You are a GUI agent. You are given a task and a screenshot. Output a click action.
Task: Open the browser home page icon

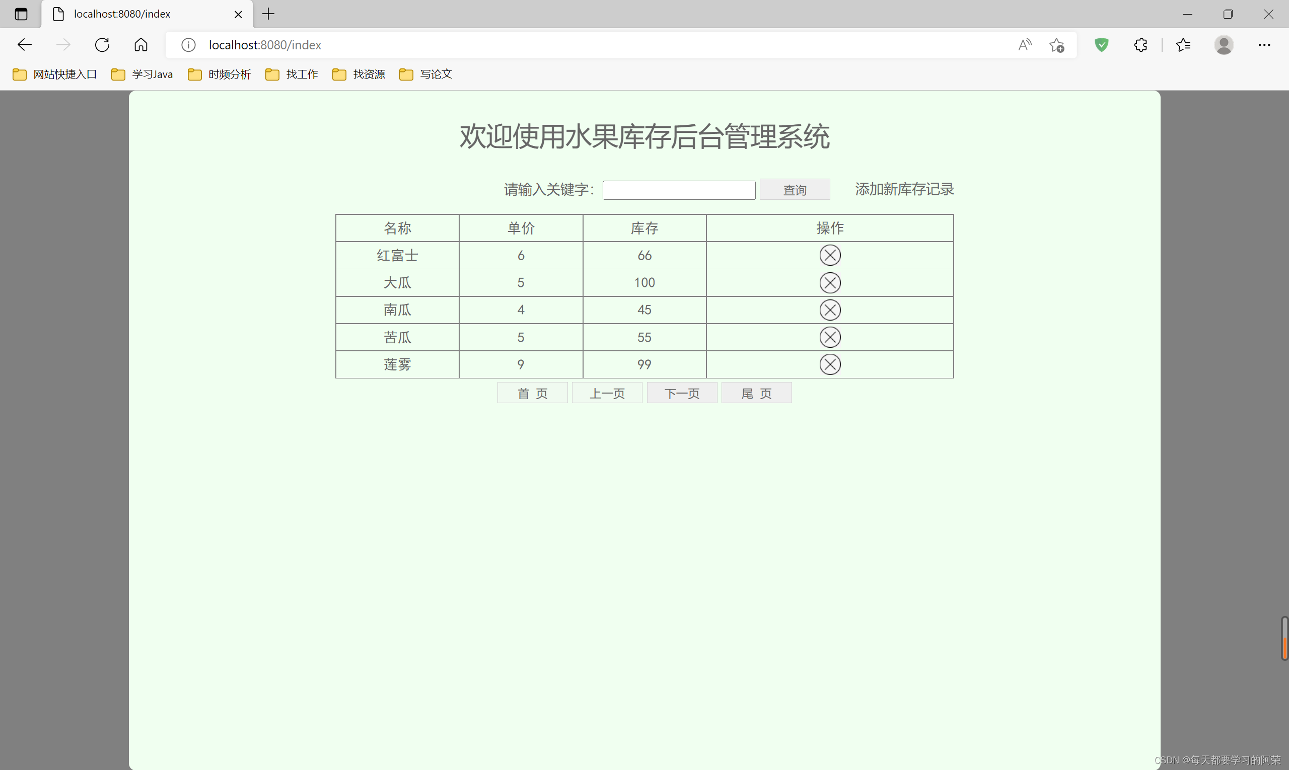click(140, 45)
